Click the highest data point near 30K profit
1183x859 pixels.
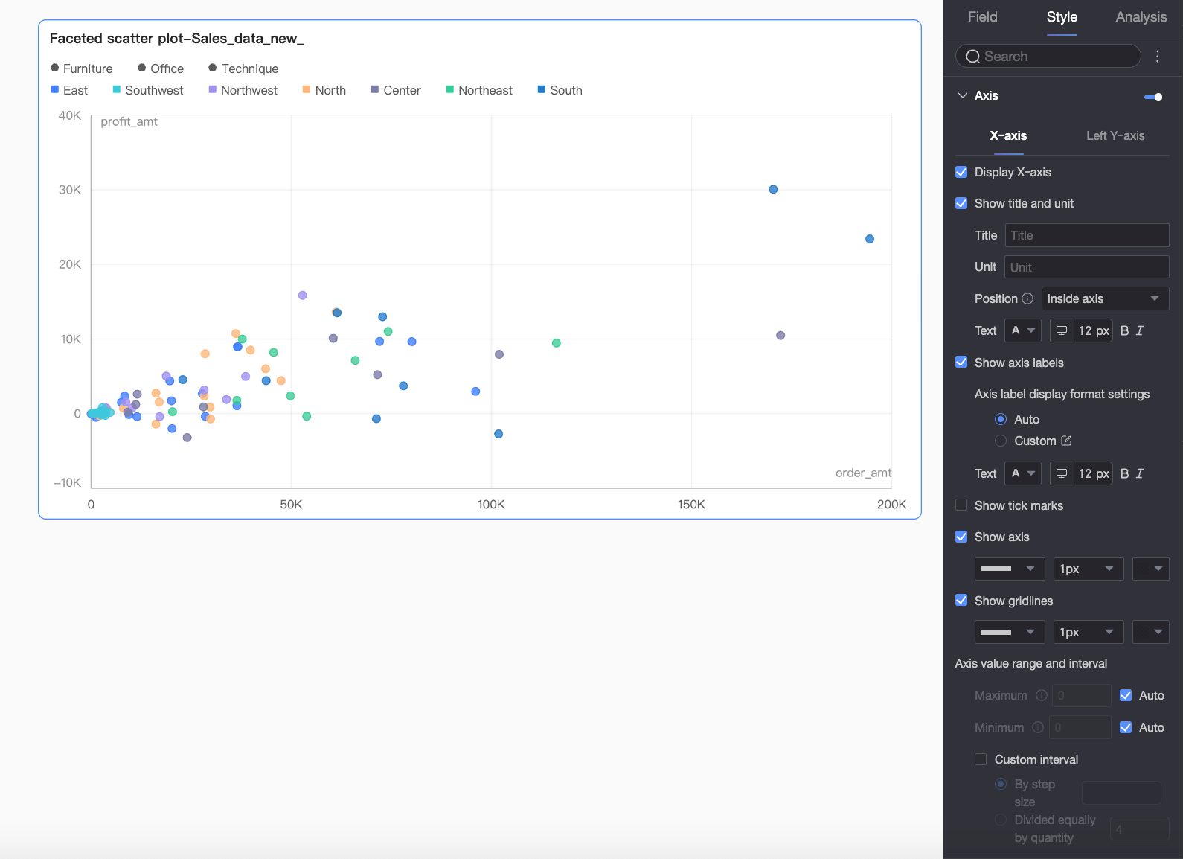point(773,190)
